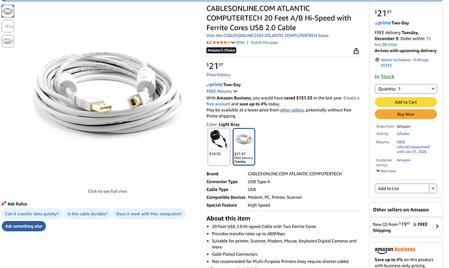Select the light gray cable option at $21.97
The image size is (449, 268).
(243, 146)
